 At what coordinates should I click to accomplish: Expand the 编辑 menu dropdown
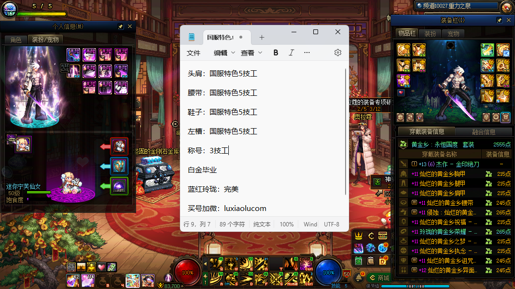[224, 53]
